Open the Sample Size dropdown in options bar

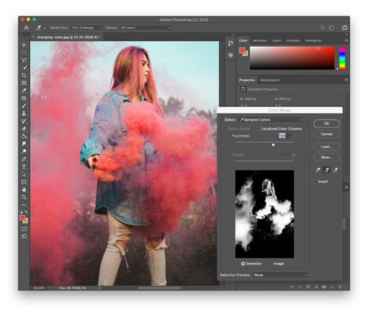pos(87,28)
